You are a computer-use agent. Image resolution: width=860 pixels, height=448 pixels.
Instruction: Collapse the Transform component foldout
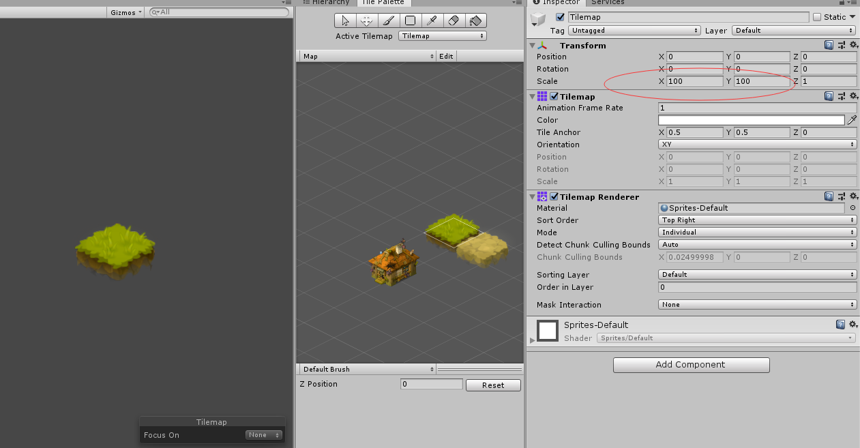[532, 46]
